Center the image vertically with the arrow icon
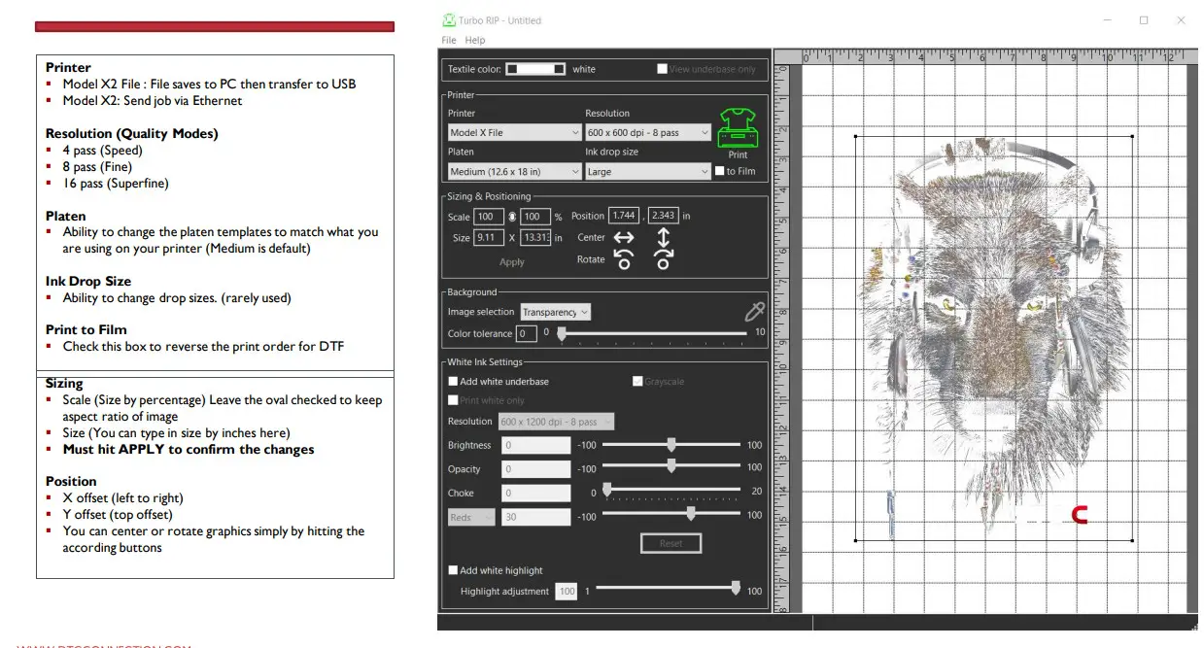1204x648 pixels. click(664, 237)
